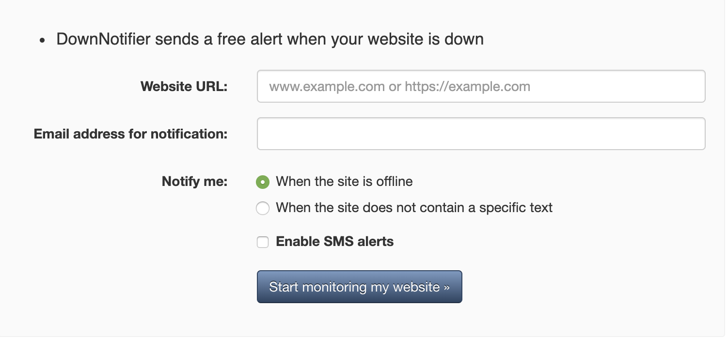Click the "Enable SMS alerts" label text
Image resolution: width=728 pixels, height=338 pixels.
pos(334,242)
